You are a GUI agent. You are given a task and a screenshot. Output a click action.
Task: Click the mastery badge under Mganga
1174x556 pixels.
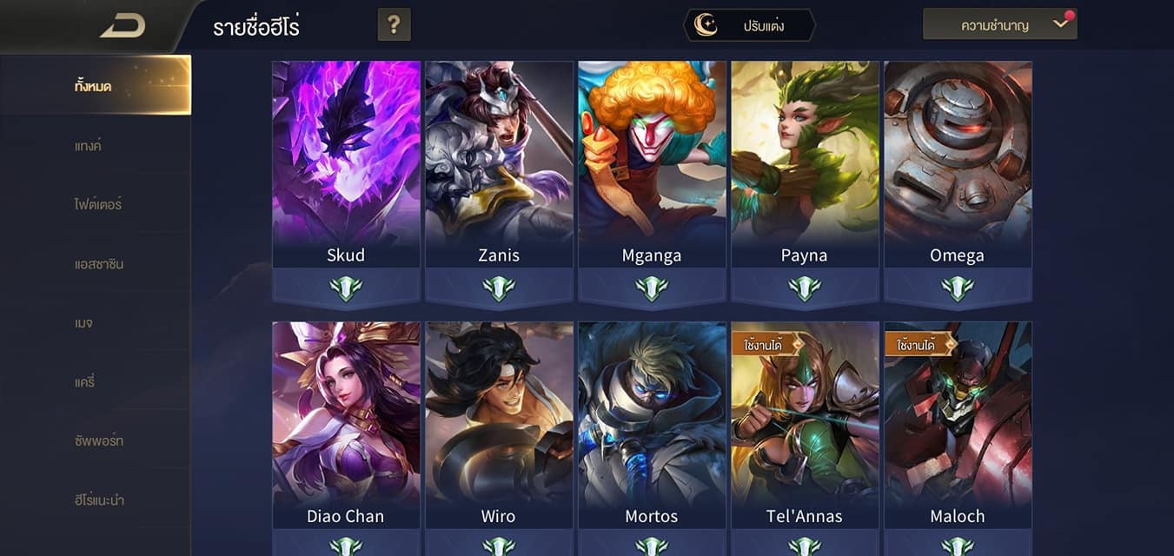click(x=652, y=288)
